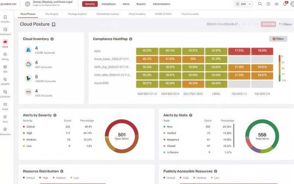Click the AWS accounts logo icon

click(x=29, y=92)
